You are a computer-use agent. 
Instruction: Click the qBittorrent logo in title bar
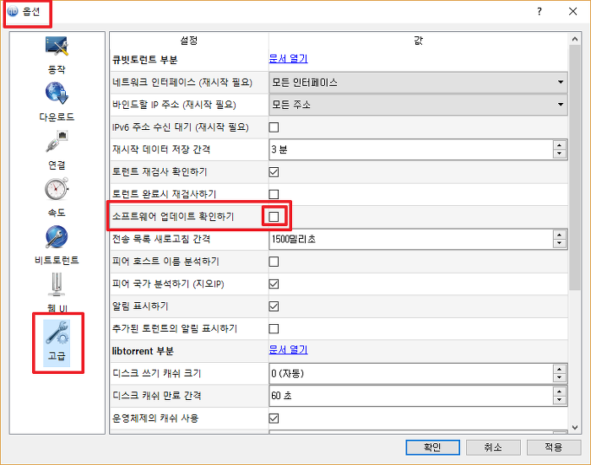point(13,12)
